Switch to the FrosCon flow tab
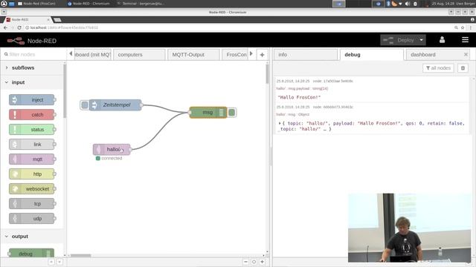Viewport: 476px width, 267px height. [235, 55]
